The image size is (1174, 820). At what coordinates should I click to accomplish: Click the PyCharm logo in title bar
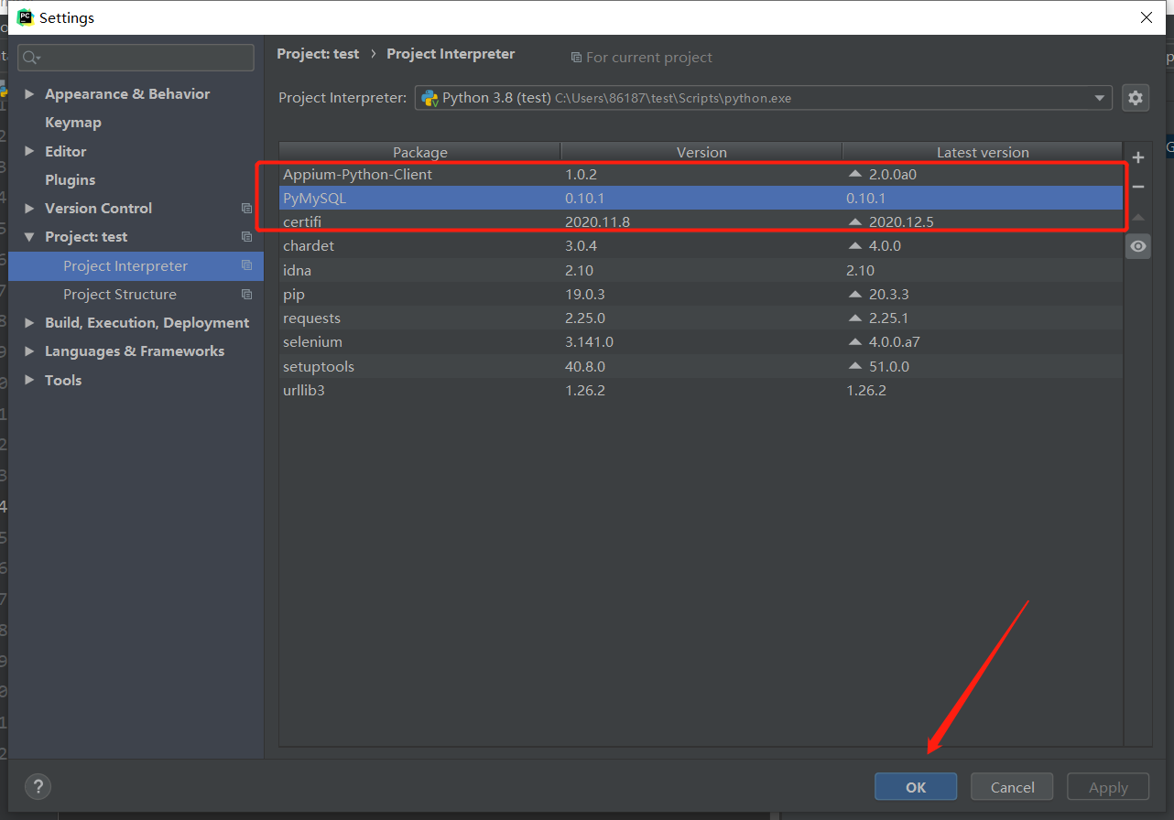click(26, 17)
